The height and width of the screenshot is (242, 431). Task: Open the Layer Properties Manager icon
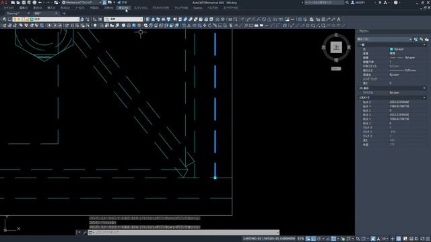5,19
